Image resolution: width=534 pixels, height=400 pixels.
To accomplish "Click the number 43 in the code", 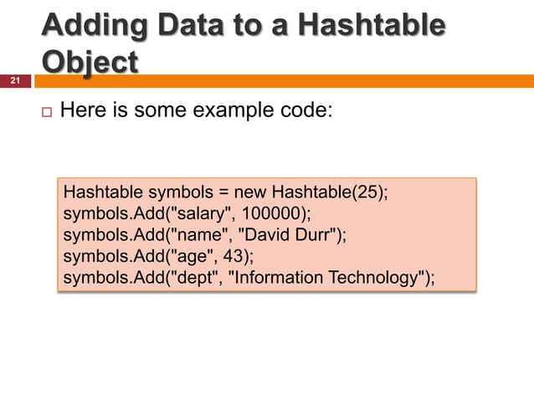I will 233,256.
